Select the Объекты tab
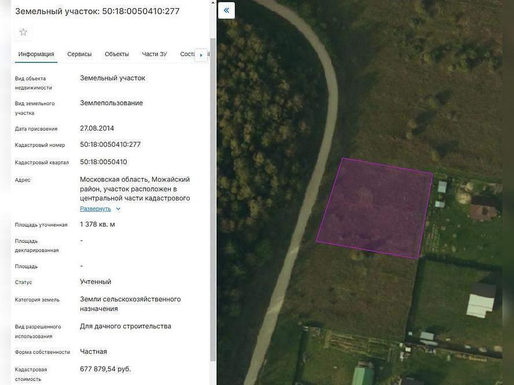Image resolution: width=514 pixels, height=385 pixels. [x=117, y=54]
